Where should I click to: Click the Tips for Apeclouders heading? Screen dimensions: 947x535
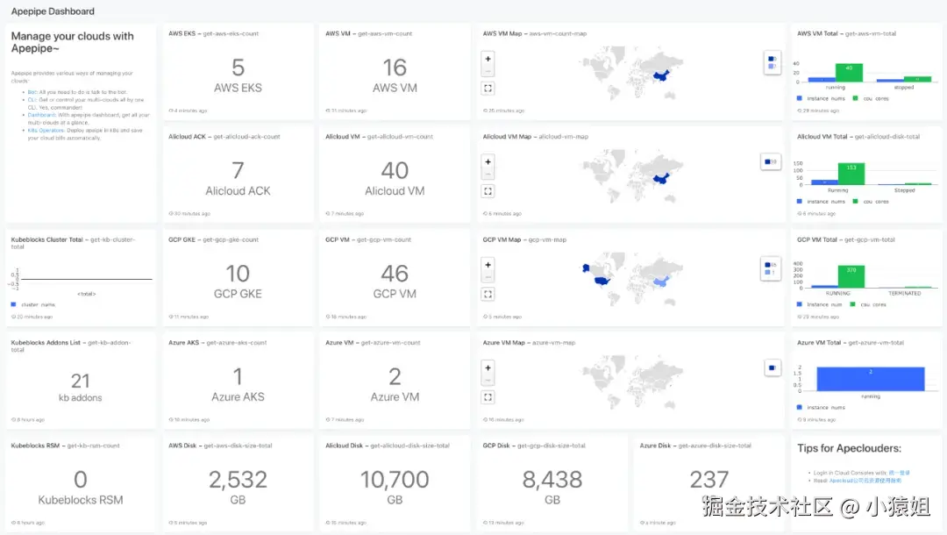tap(849, 449)
